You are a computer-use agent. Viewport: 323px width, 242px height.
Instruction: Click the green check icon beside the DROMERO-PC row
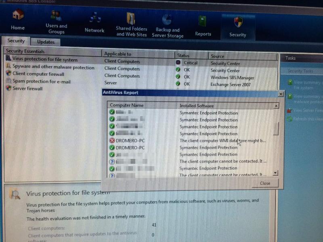pyautogui.click(x=112, y=147)
